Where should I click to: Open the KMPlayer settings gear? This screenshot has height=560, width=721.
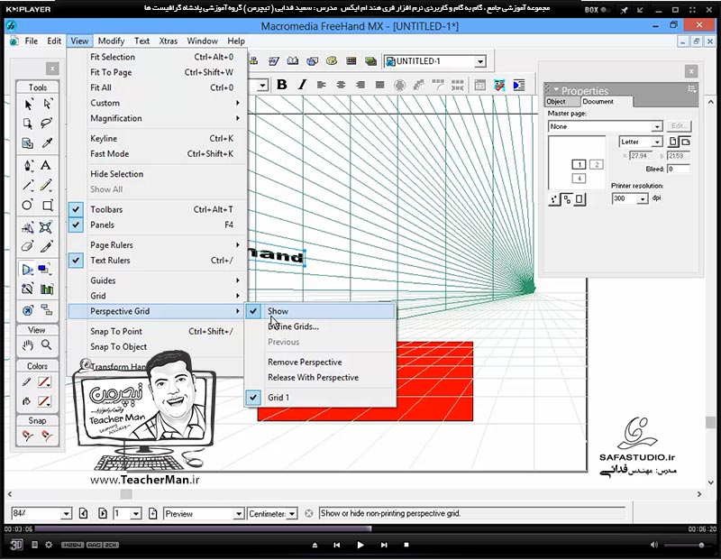coord(49,545)
